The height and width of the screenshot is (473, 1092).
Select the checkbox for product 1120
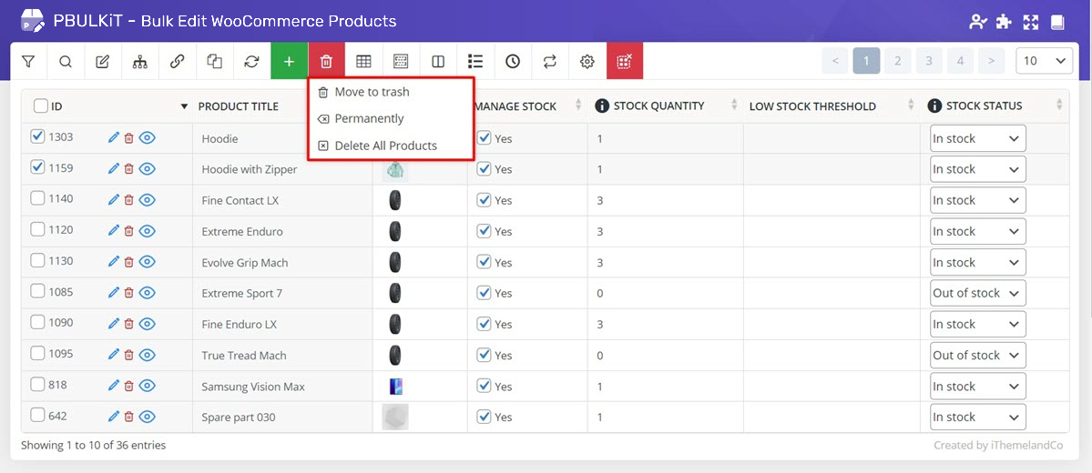(x=37, y=230)
